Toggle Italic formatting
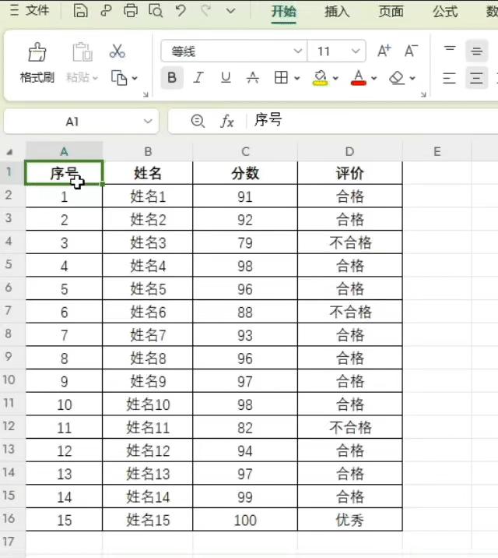 tap(198, 77)
